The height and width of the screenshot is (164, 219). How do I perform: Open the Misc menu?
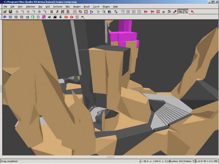click(x=68, y=7)
